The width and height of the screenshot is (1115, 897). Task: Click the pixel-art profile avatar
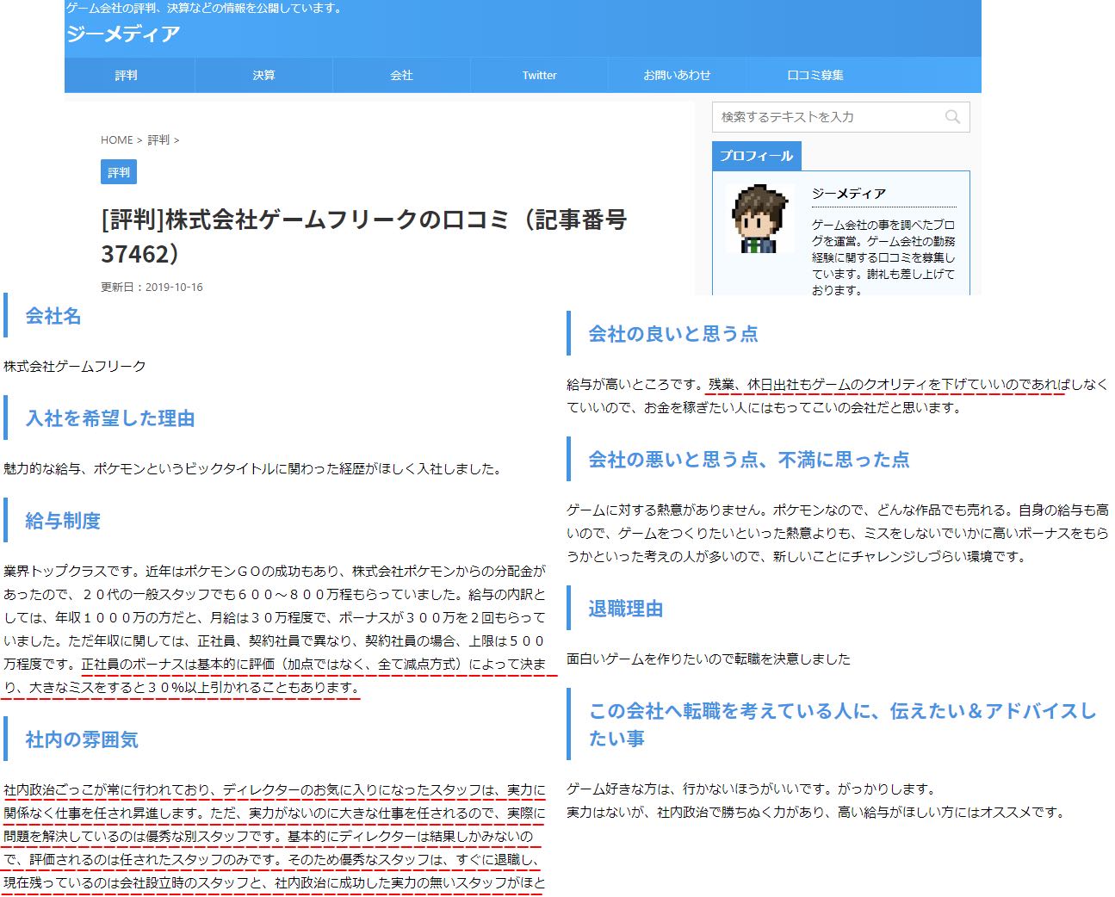(x=755, y=220)
